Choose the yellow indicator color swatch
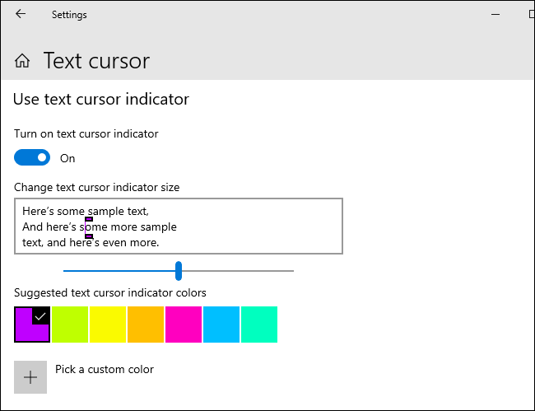This screenshot has width=535, height=411. tap(108, 325)
